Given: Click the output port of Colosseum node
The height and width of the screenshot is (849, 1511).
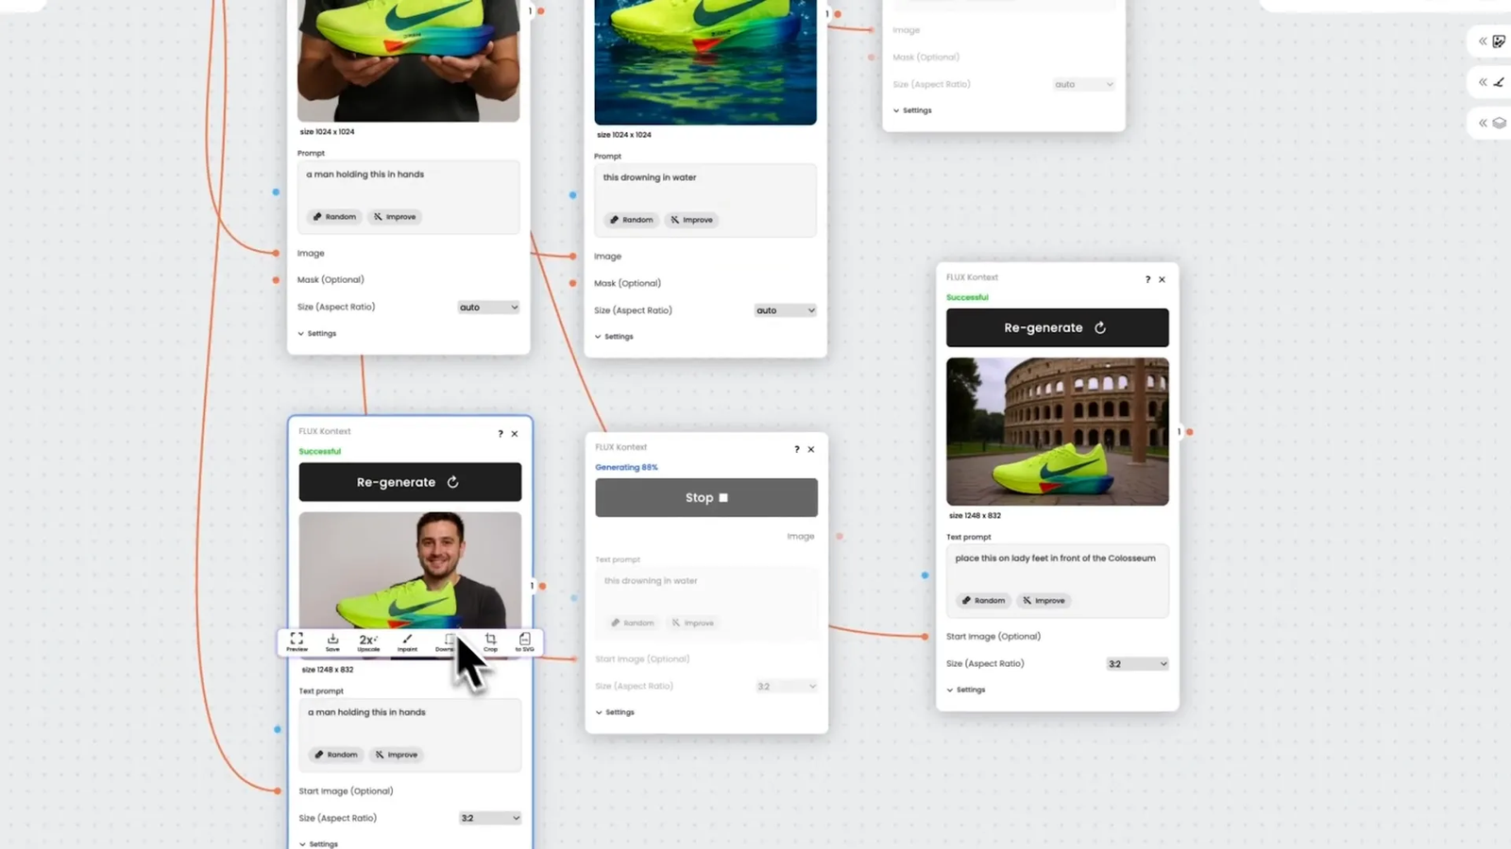Looking at the screenshot, I should (x=1190, y=432).
